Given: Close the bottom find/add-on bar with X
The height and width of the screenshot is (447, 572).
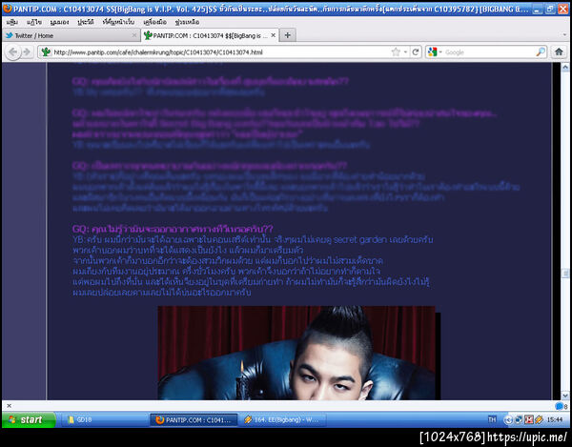Looking at the screenshot, I should pos(10,405).
